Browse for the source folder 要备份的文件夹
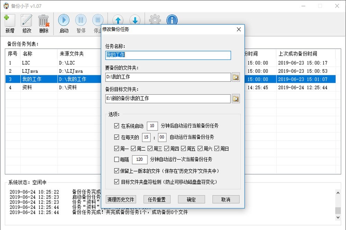The image size is (346, 230). 236,77
